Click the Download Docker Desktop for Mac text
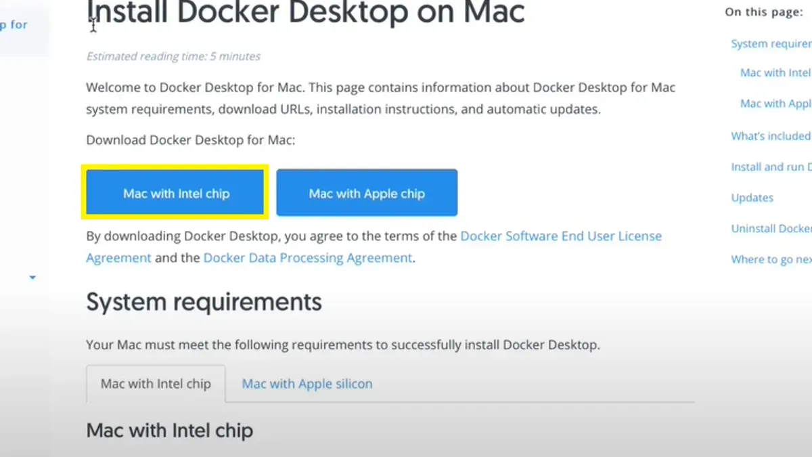The image size is (812, 457). 191,140
